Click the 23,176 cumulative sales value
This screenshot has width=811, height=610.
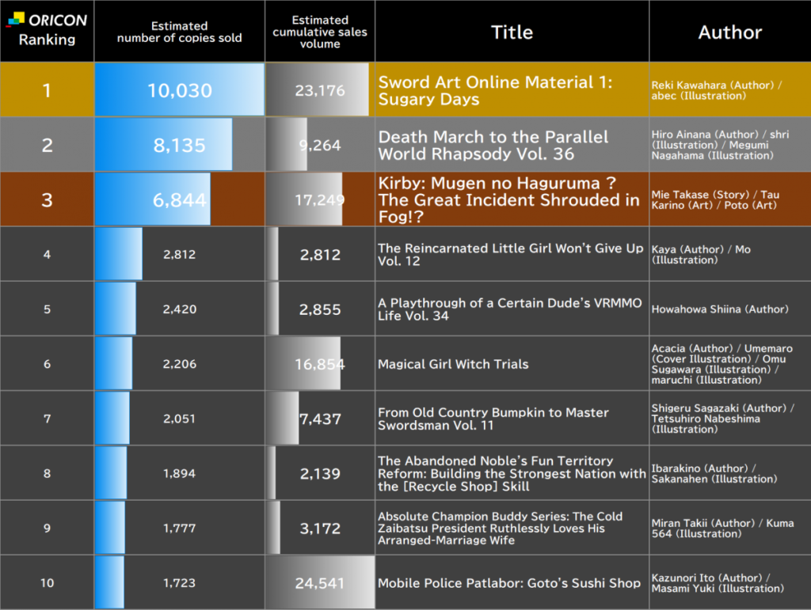pyautogui.click(x=320, y=90)
